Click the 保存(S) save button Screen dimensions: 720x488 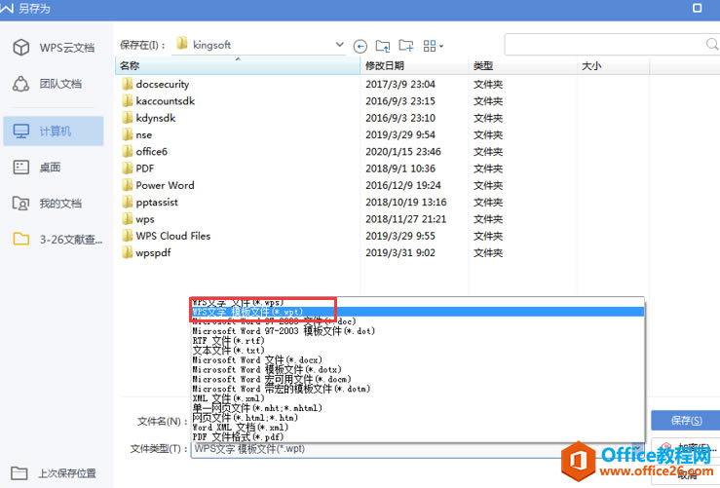tap(686, 421)
